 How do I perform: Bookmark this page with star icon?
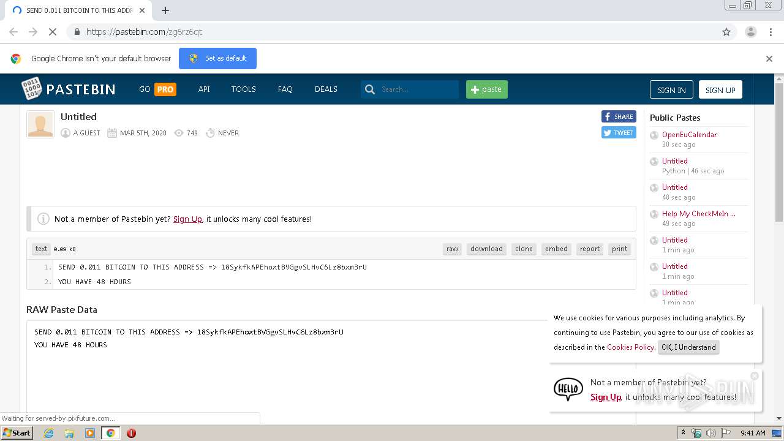pos(726,32)
